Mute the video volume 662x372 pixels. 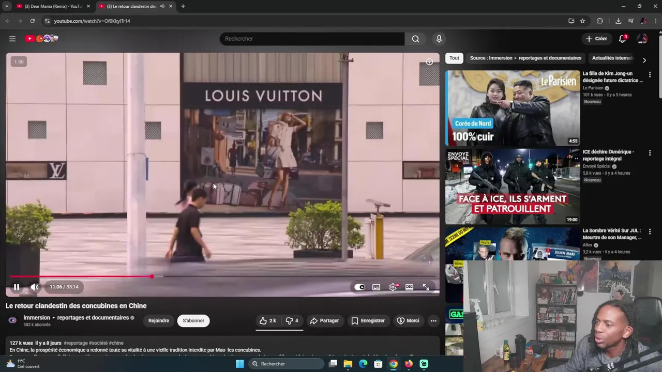click(34, 287)
